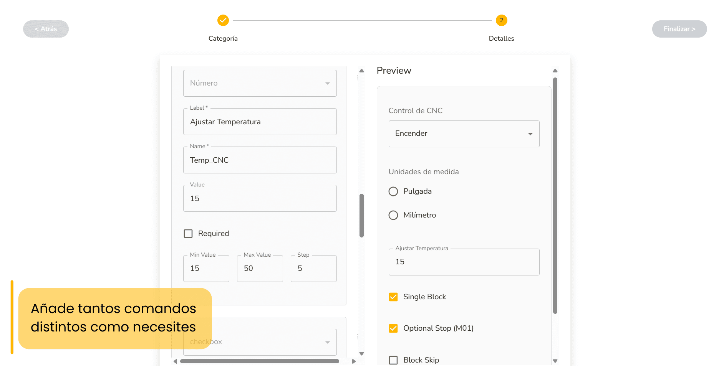Uncheck the Optional Stop (M01) checkbox
The width and height of the screenshot is (724, 366).
[x=393, y=328]
